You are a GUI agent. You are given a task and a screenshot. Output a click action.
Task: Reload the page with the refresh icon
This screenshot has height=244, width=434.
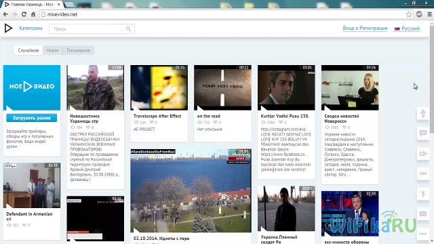pos(24,14)
